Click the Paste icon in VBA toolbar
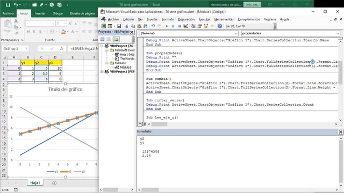This screenshot has height=193, width=344. point(139,26)
